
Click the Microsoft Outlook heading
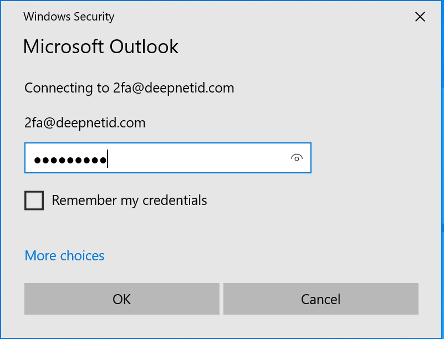tap(101, 47)
